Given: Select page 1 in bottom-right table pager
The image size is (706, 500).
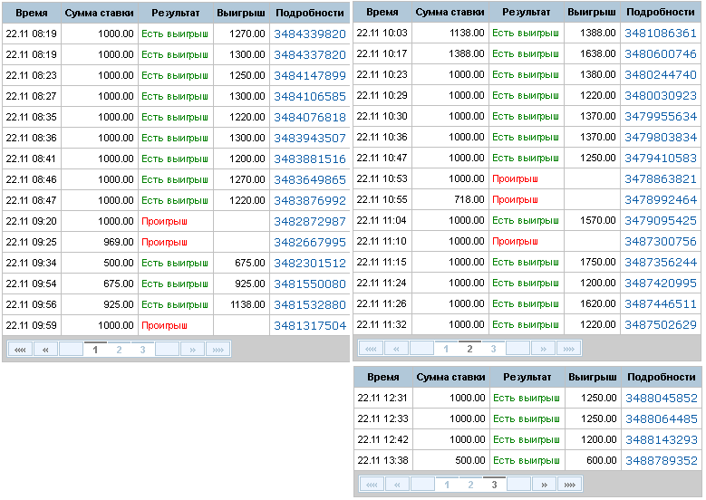Looking at the screenshot, I should [x=446, y=485].
